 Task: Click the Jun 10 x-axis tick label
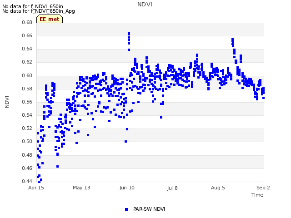pos(127,188)
